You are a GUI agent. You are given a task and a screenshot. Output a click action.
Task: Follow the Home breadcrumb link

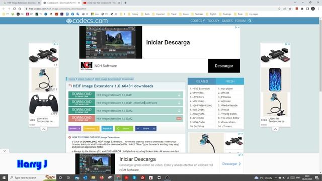coord(72,79)
